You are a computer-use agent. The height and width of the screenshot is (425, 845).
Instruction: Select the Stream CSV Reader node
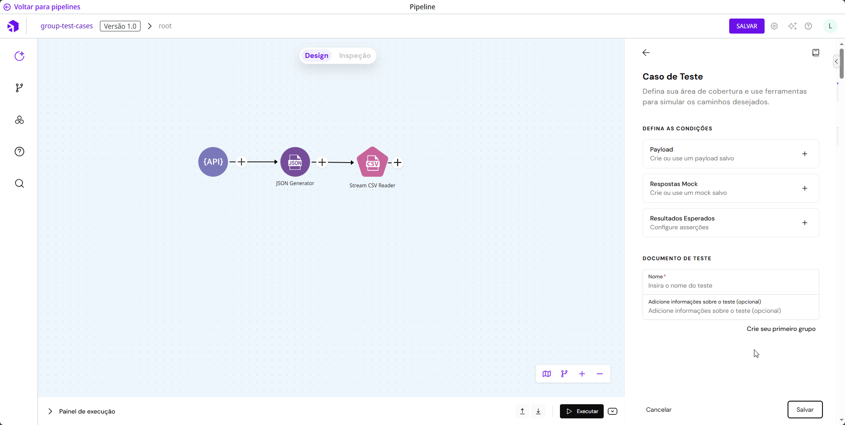click(372, 162)
